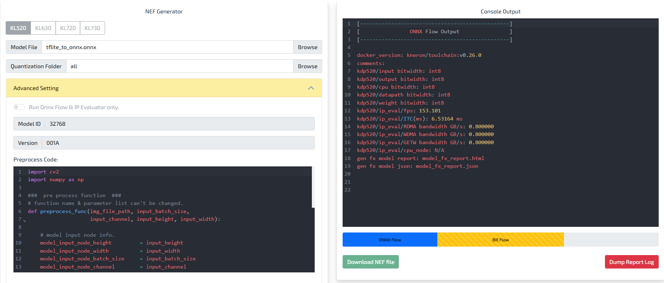
Task: Click the BIE Flow progress segment
Action: pos(501,240)
